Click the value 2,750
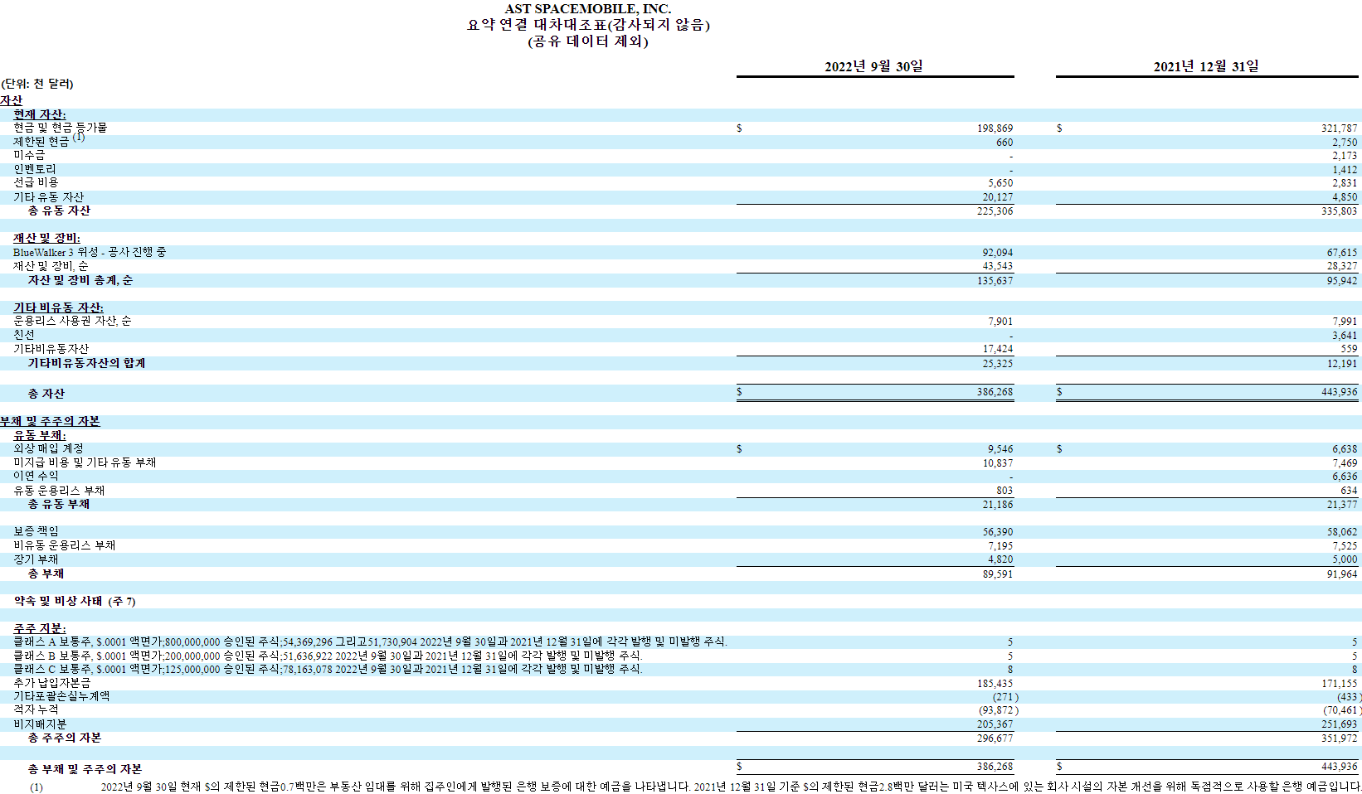This screenshot has width=1362, height=794. click(1345, 143)
